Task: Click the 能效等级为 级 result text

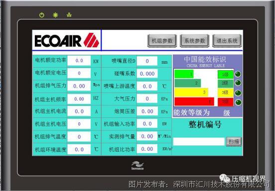Action: (202, 112)
